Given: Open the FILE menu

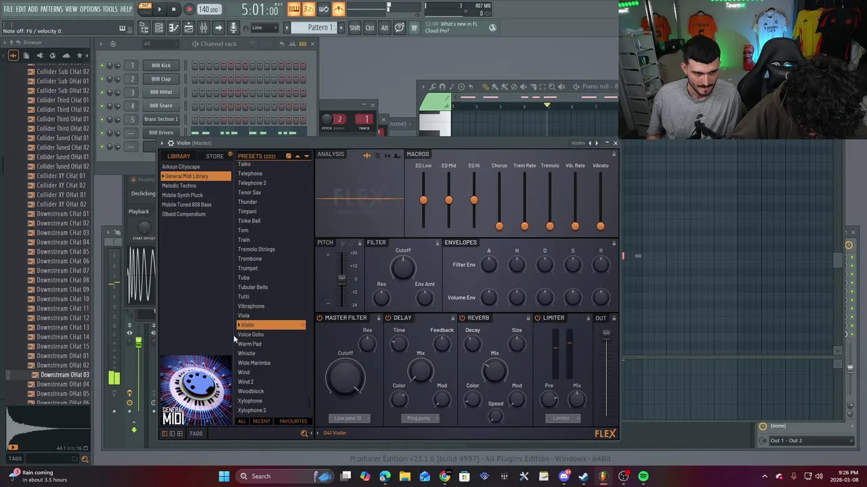Looking at the screenshot, I should tap(8, 9).
